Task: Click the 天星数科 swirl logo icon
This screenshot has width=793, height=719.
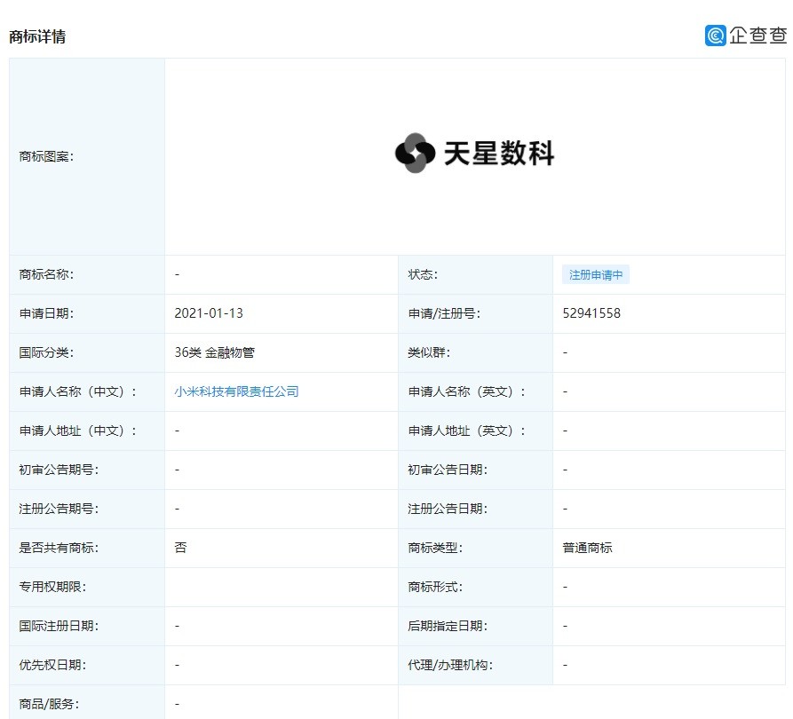Action: (415, 154)
